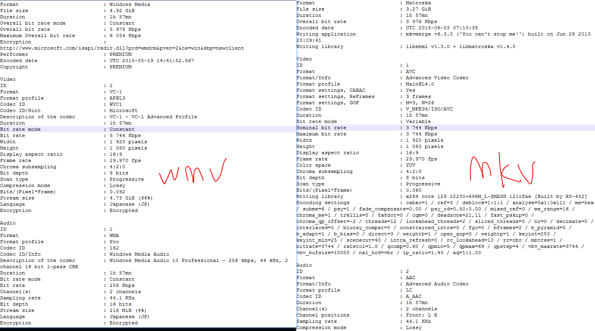Click the "Windows Media" format value

point(130,4)
